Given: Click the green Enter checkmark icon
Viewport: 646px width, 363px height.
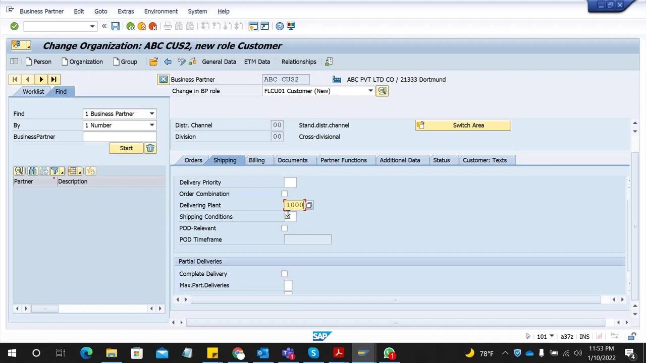Looking at the screenshot, I should coord(14,26).
